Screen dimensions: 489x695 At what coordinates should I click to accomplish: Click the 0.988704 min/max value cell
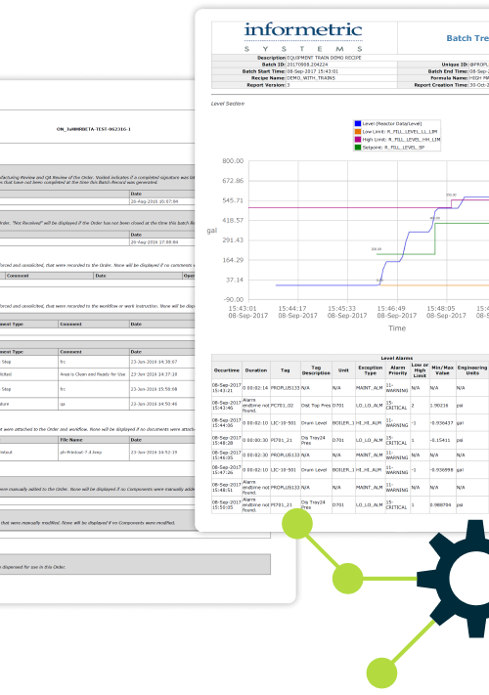pos(441,504)
